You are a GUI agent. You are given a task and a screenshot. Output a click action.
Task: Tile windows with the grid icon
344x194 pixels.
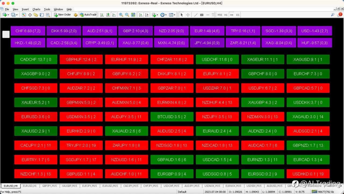point(133,15)
